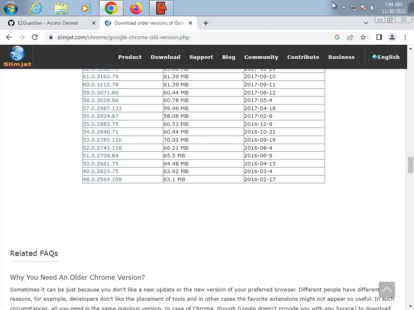
Task: Open a new tab with plus button
Action: click(x=206, y=23)
